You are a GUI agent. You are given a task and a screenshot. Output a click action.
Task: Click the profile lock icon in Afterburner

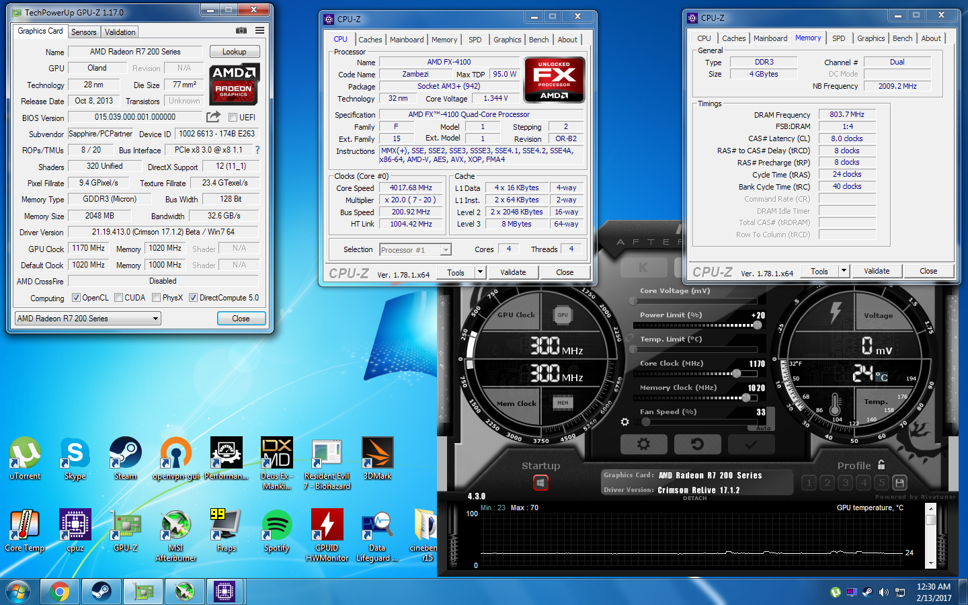click(881, 465)
